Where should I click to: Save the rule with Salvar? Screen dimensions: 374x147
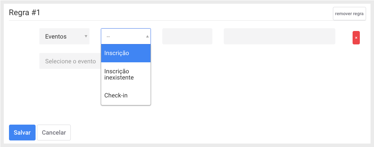click(22, 133)
